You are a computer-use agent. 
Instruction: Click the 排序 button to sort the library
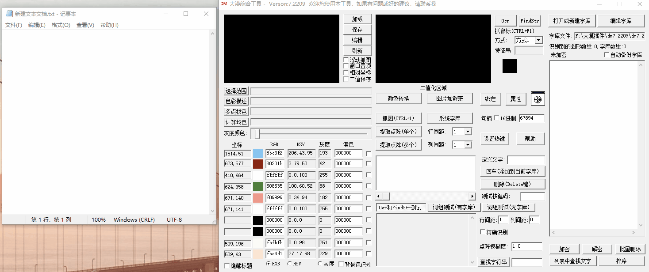tap(622, 261)
